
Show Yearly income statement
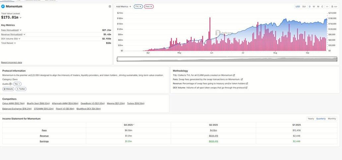pyautogui.click(x=311, y=119)
